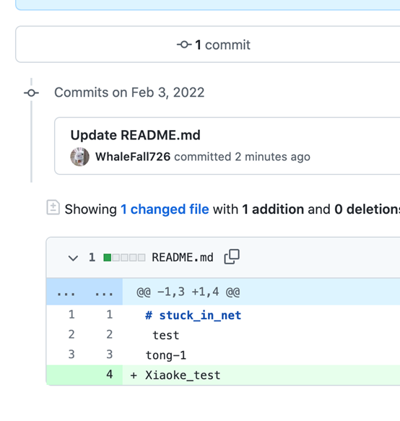
Task: Click the file diff icon beside Showing
Action: 53,207
